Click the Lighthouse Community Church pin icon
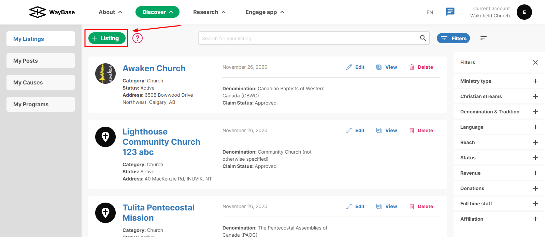This screenshot has height=237, width=545. tap(105, 137)
